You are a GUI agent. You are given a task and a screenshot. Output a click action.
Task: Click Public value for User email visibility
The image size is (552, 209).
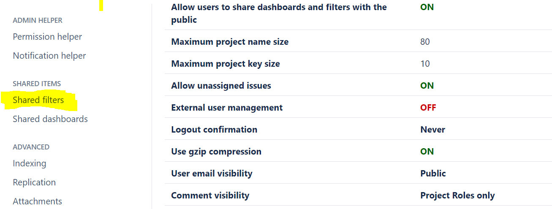[433, 174]
